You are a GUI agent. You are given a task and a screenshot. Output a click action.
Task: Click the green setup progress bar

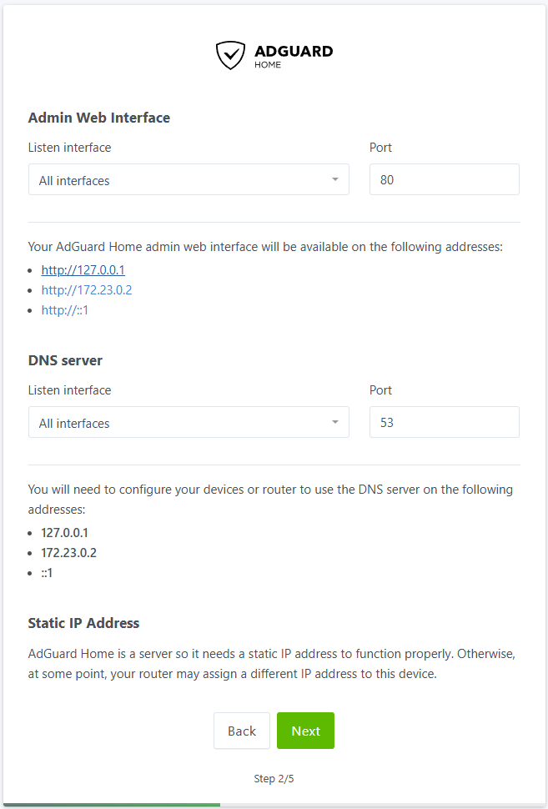112,805
